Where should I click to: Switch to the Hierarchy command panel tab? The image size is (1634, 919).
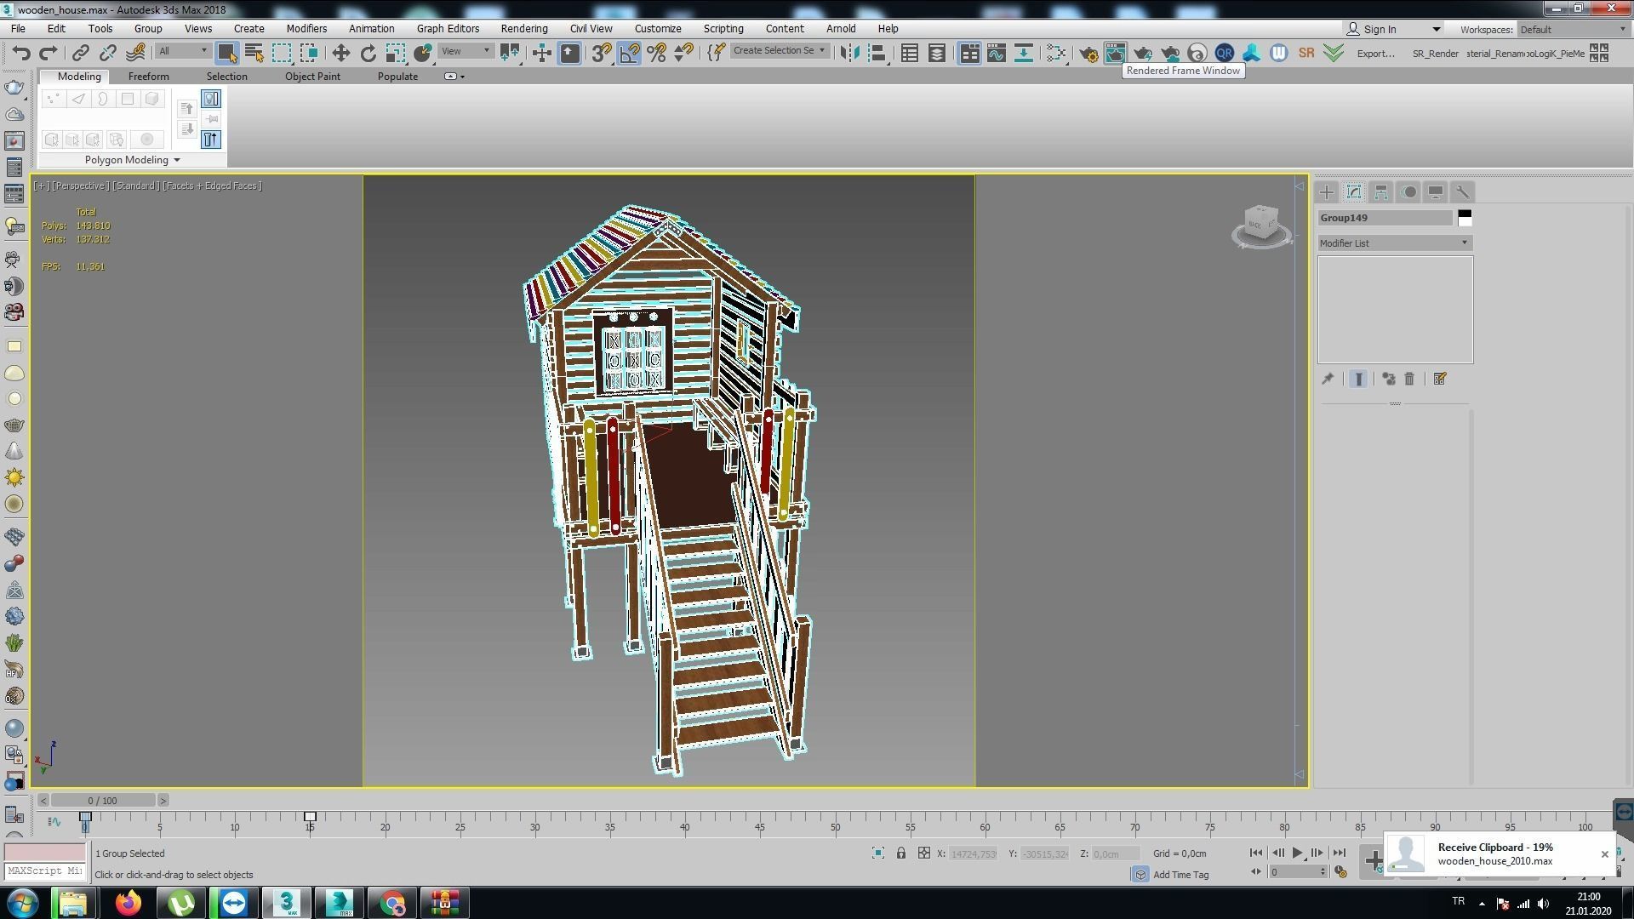coord(1380,192)
